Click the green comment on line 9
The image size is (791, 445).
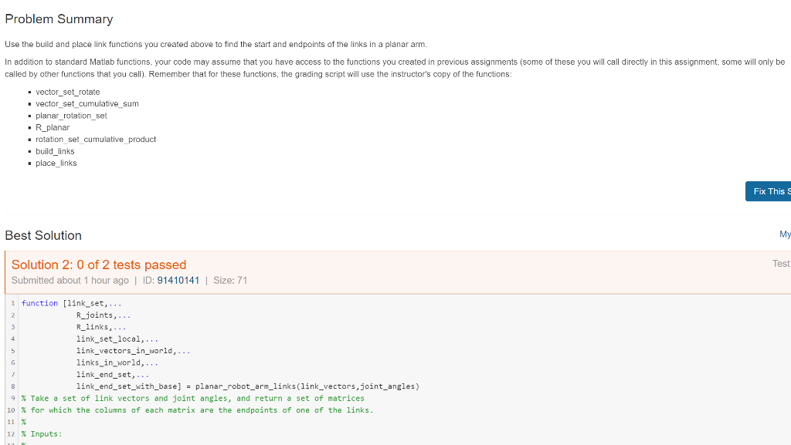coord(193,398)
